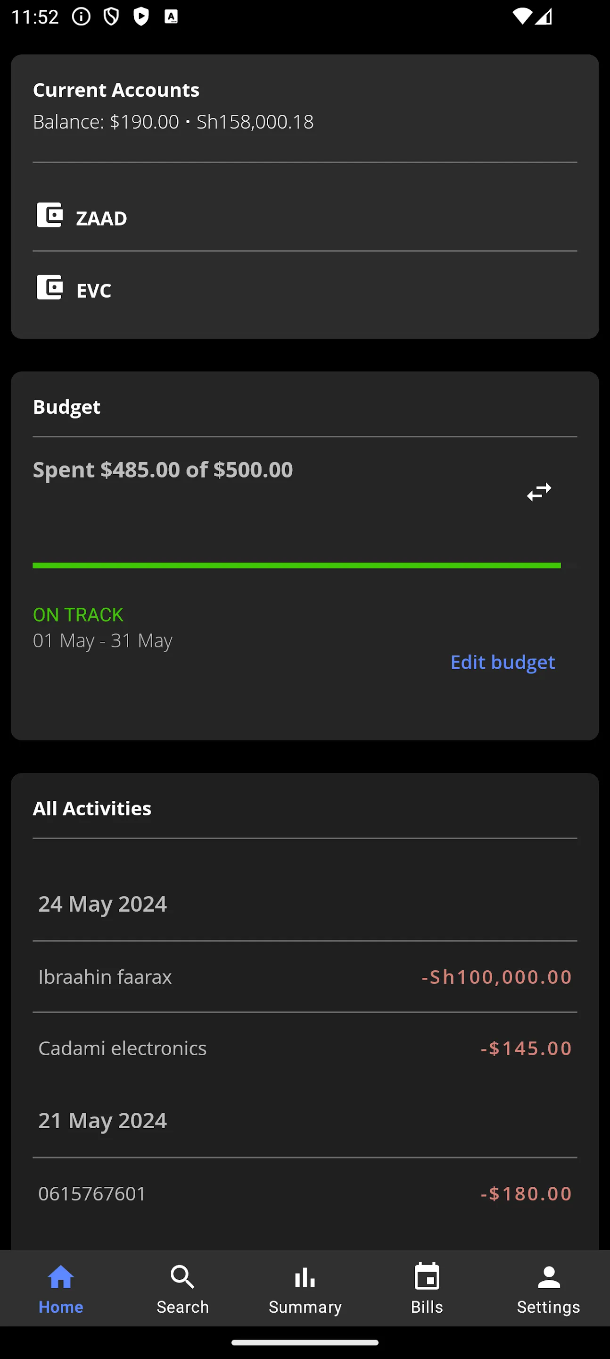Screen dimensions: 610x1359
Task: Open the EVC account row
Action: (305, 290)
